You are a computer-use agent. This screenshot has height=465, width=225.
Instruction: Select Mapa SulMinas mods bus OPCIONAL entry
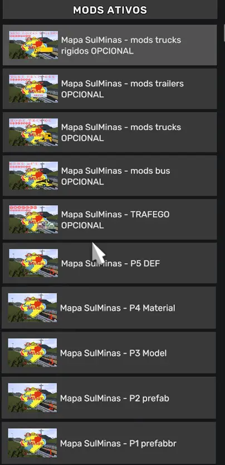point(110,176)
